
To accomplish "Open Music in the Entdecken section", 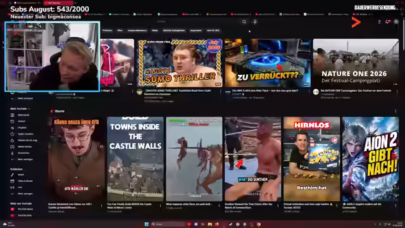I will pos(21,175).
